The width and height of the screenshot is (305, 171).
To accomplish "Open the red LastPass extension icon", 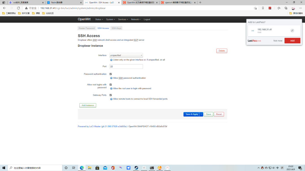I will (x=270, y=8).
